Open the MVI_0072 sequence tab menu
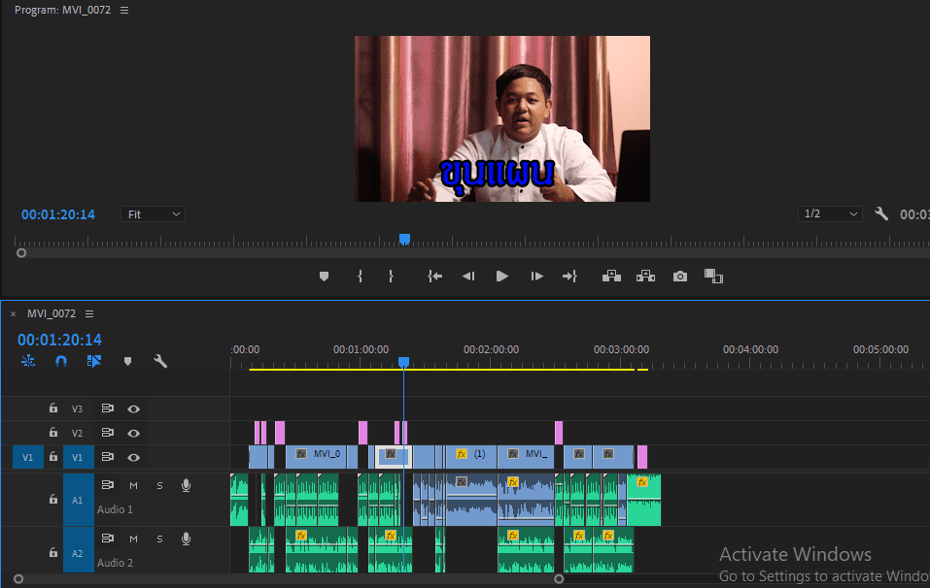Image resolution: width=930 pixels, height=588 pixels. click(x=89, y=313)
